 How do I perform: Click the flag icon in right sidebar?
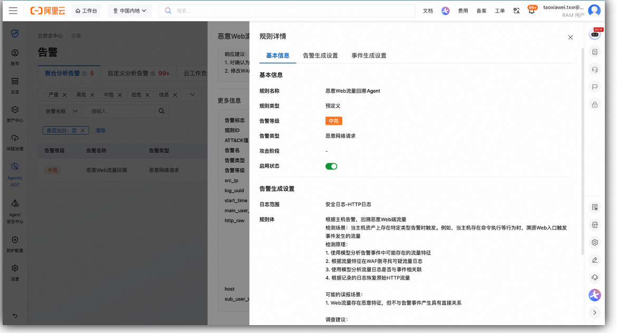(595, 87)
